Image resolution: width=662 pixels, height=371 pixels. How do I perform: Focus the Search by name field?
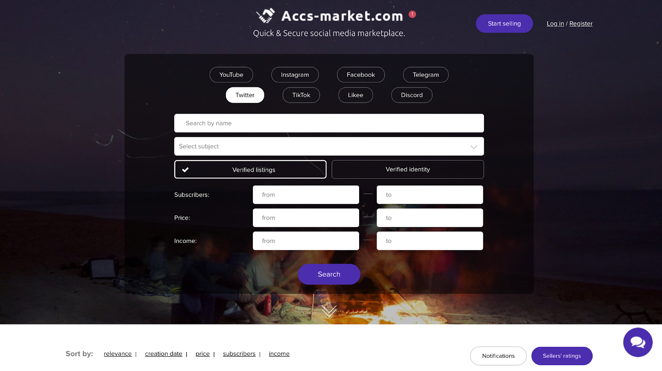[x=329, y=123]
